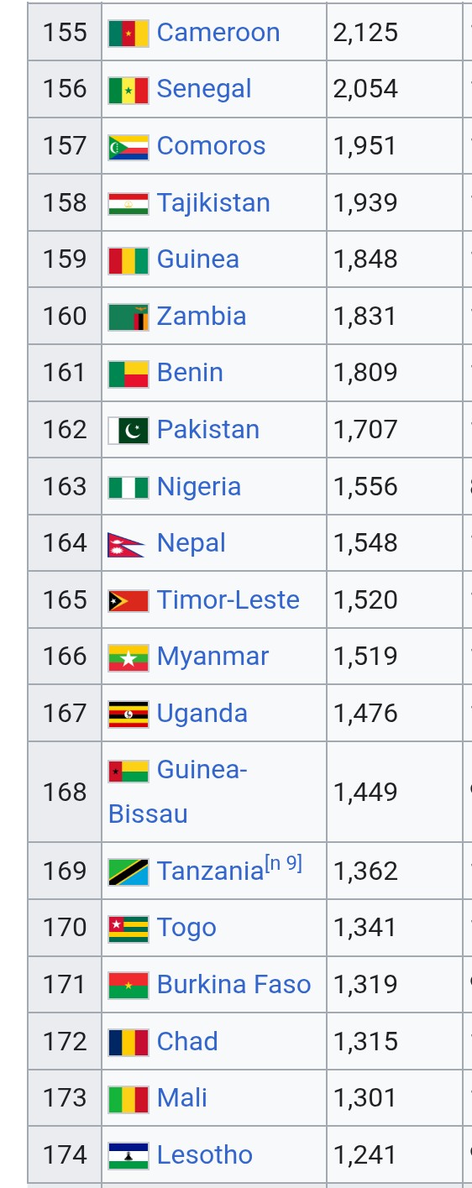
Task: Click the Pakistan flag icon
Action: [128, 430]
